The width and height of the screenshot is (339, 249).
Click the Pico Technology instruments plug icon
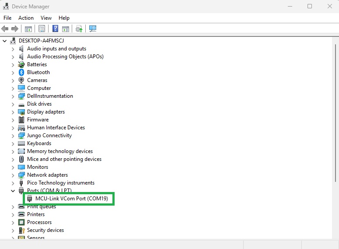click(x=21, y=183)
